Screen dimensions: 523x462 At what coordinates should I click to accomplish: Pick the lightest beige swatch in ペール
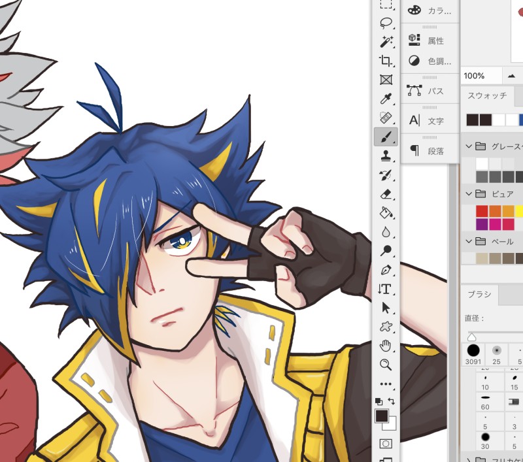482,258
